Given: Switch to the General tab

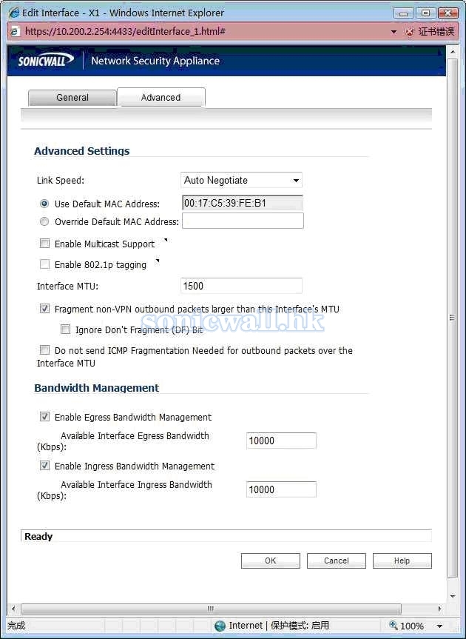Looking at the screenshot, I should pos(72,98).
